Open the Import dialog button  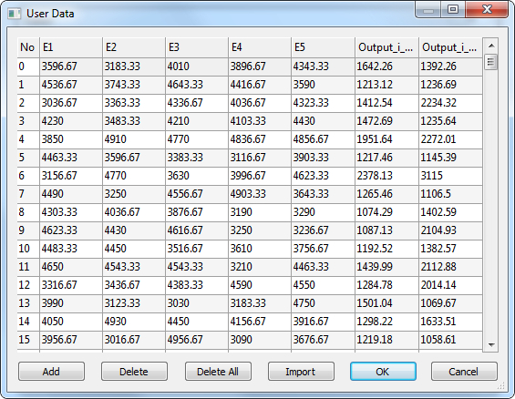pyautogui.click(x=301, y=372)
